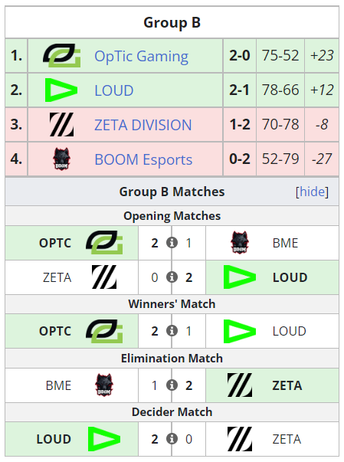The image size is (344, 462).
Task: Open info icon for Elimination Match
Action: pos(172,385)
